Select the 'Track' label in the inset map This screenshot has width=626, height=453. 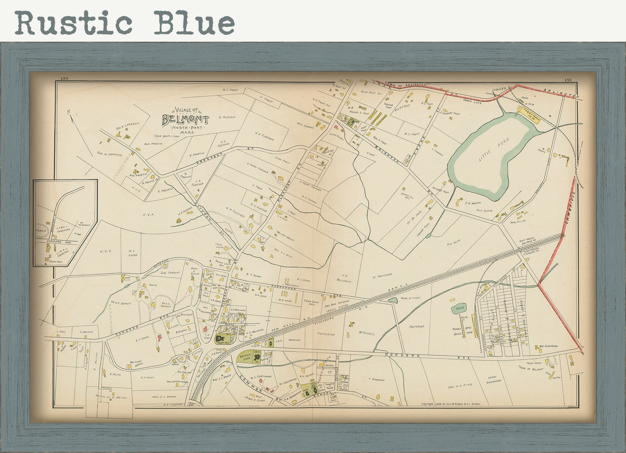point(40,231)
